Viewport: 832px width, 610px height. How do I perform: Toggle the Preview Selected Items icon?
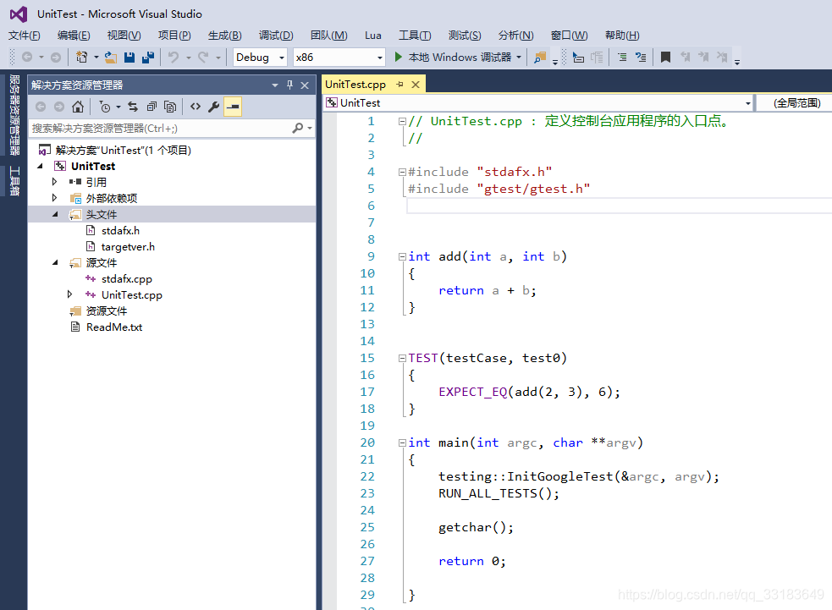233,107
